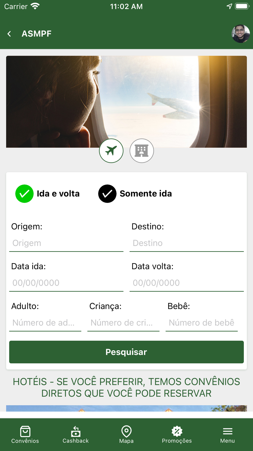Screen dimensions: 253x451
Task: Open the hamburger Menu tab
Action: [x=227, y=435]
